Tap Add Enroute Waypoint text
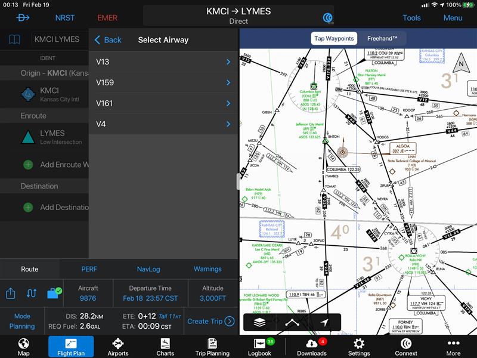The width and height of the screenshot is (477, 358). click(x=64, y=165)
